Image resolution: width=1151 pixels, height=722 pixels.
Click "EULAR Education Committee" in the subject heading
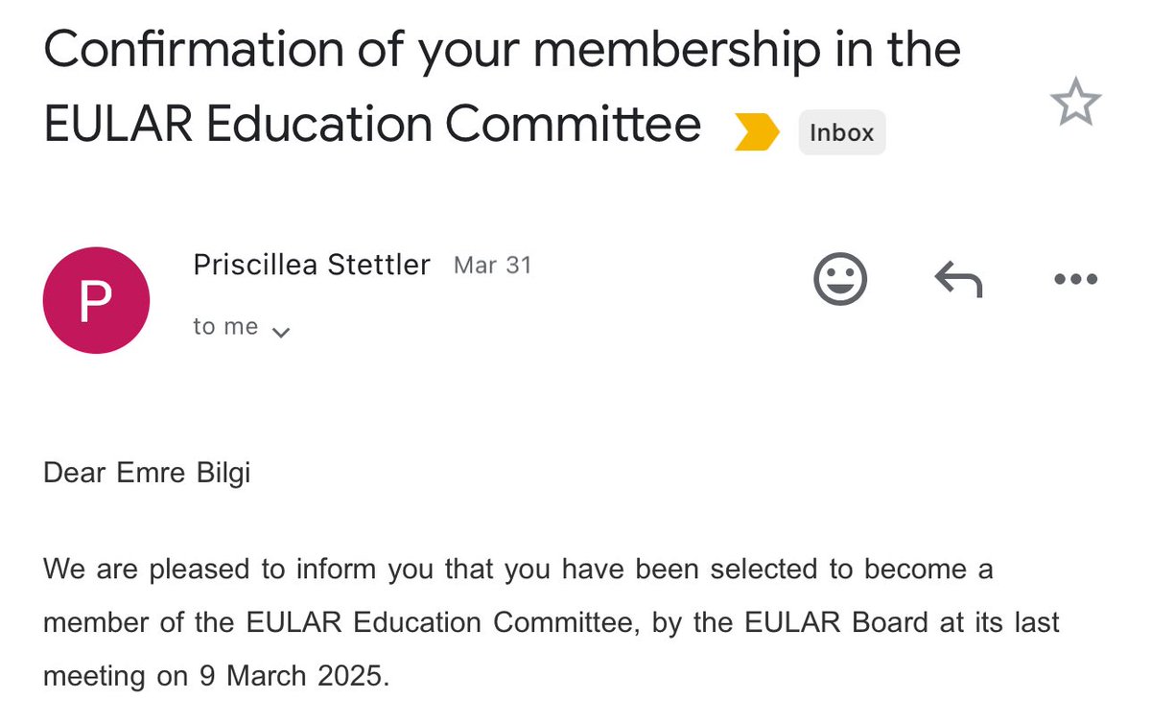(x=373, y=124)
